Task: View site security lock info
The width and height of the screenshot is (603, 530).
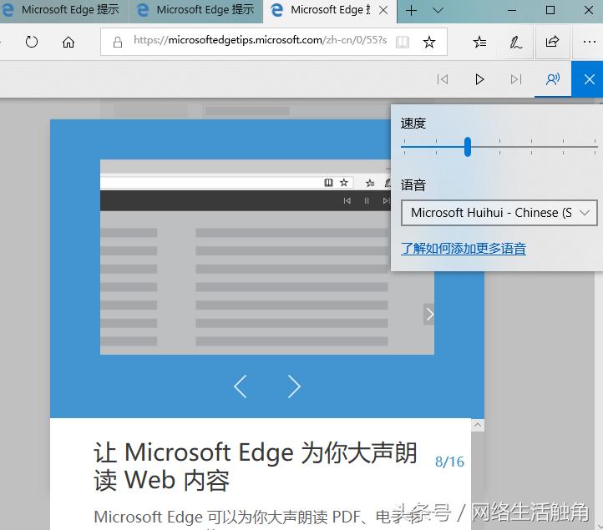Action: click(118, 42)
